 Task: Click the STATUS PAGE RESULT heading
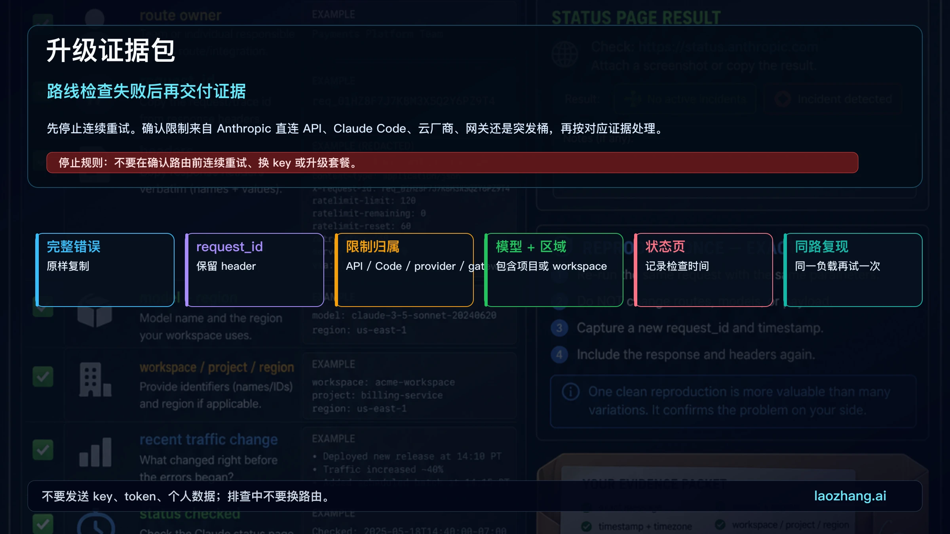click(x=636, y=17)
